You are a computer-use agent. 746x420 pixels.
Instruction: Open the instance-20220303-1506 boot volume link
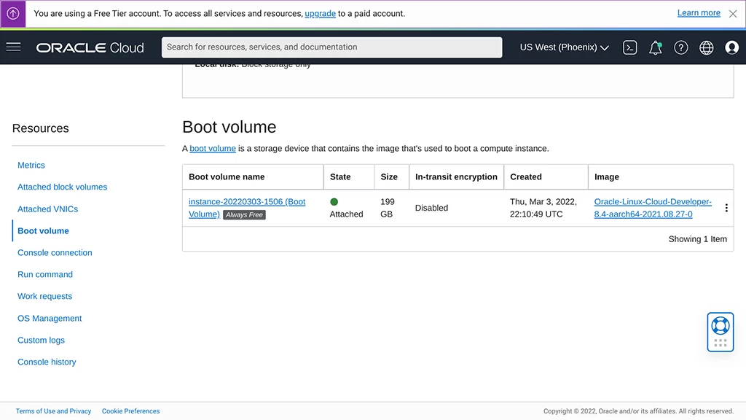[x=246, y=202]
